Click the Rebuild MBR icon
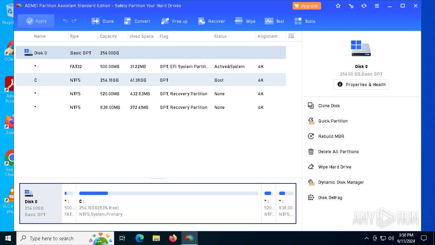 tap(311, 136)
